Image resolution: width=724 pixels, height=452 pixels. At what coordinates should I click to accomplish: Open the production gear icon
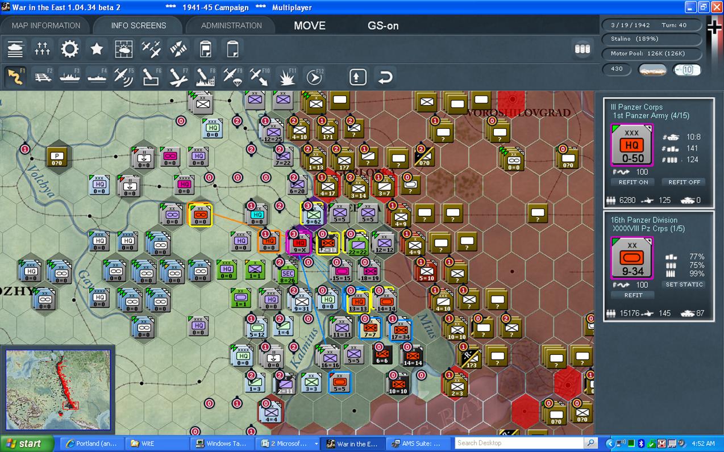click(x=70, y=49)
